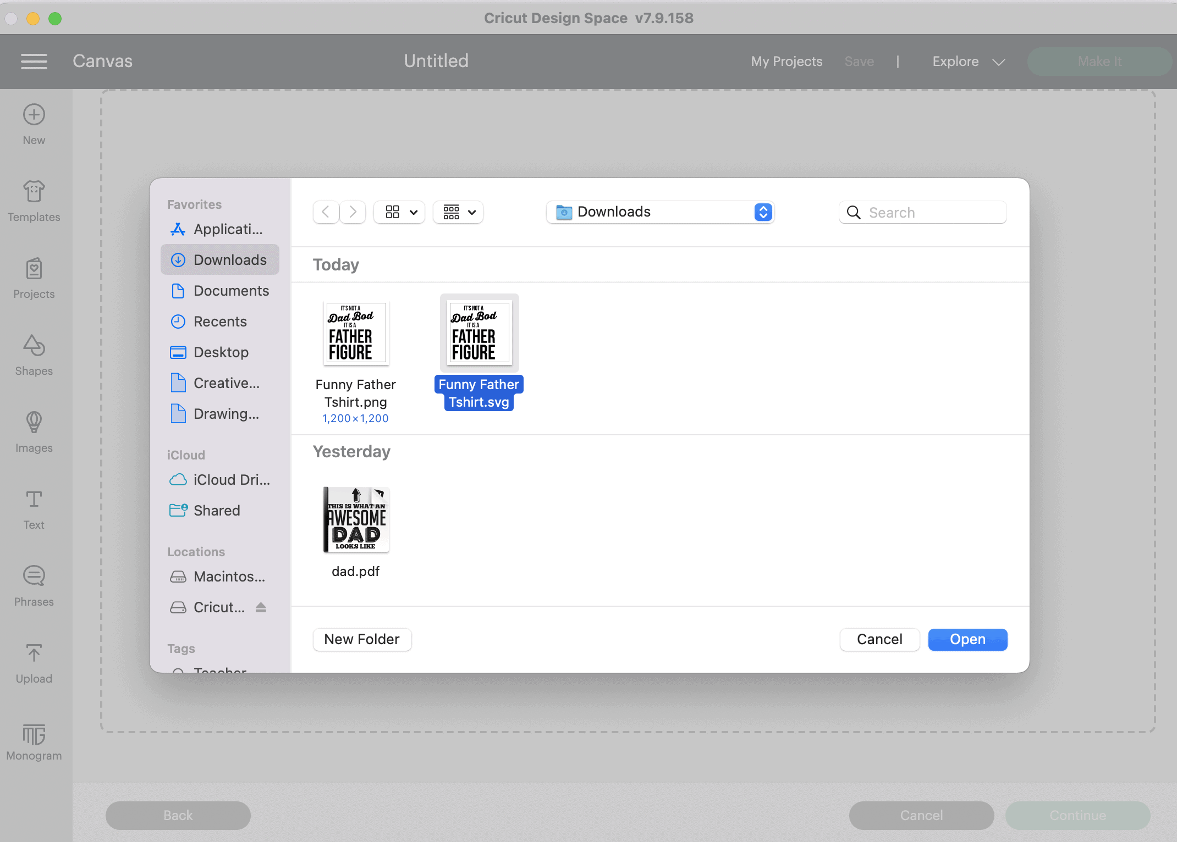Screen dimensions: 1177x842
Task: Select Funny Father Tshirt.svg thumbnail
Action: tap(480, 333)
